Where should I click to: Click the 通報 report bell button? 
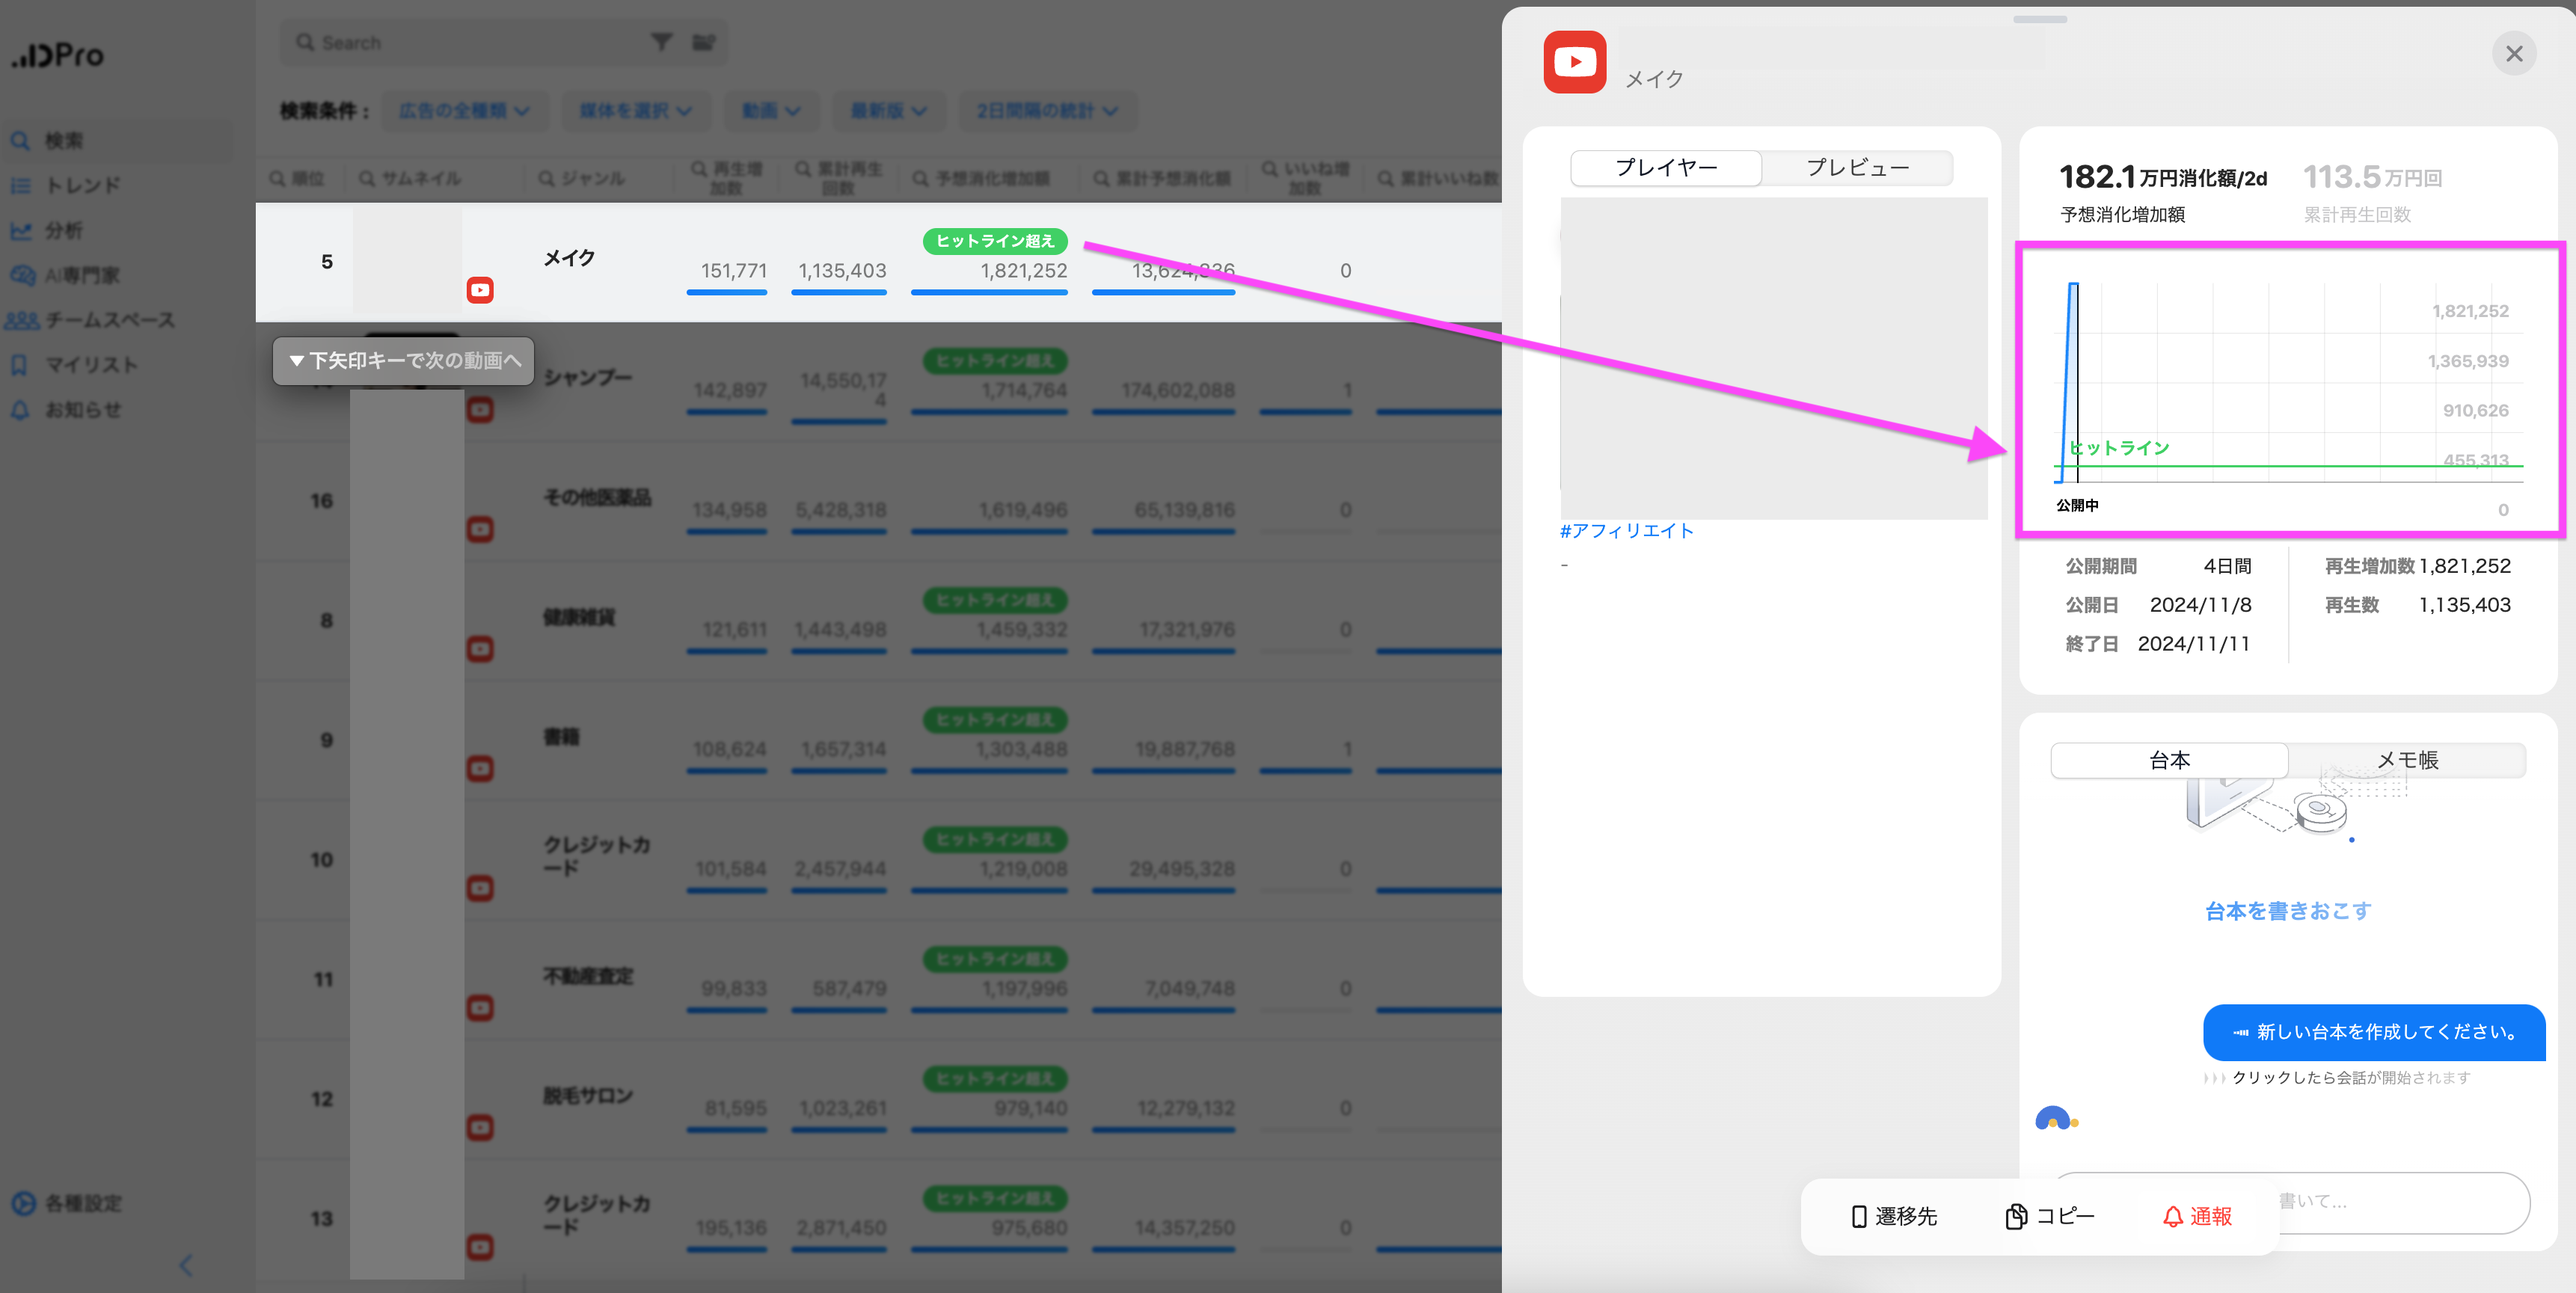(x=2197, y=1216)
